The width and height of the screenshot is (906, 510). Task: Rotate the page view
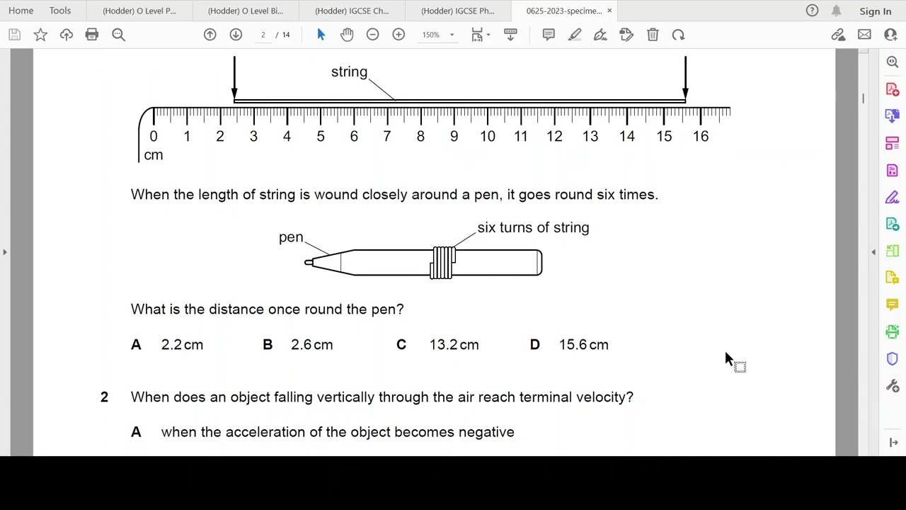point(678,35)
